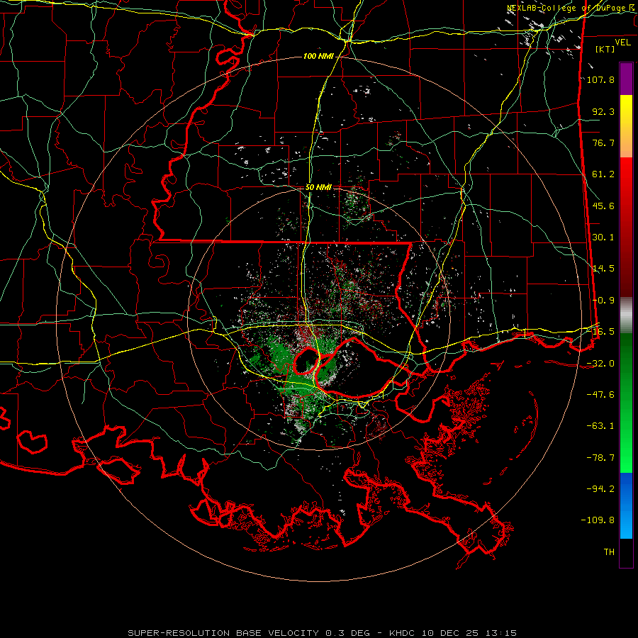638x638 pixels.
Task: Select the 30.1 legend value
Action: click(603, 237)
